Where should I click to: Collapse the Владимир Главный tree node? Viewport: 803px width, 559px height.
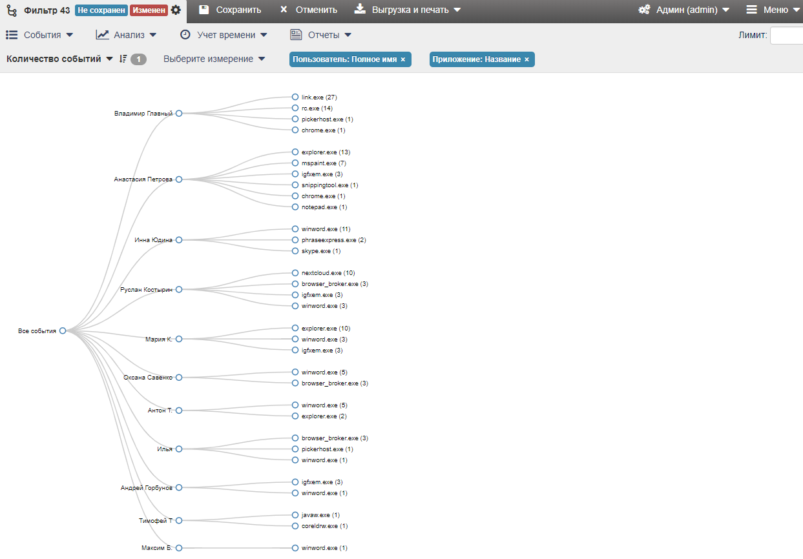click(x=179, y=114)
